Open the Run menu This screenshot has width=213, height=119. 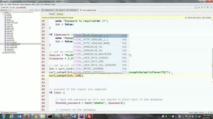pyautogui.click(x=33, y=4)
